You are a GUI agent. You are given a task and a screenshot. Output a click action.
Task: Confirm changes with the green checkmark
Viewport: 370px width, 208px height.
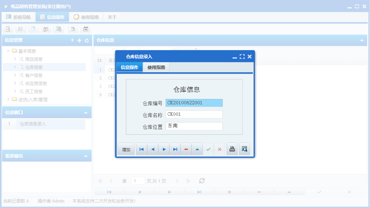click(208, 149)
